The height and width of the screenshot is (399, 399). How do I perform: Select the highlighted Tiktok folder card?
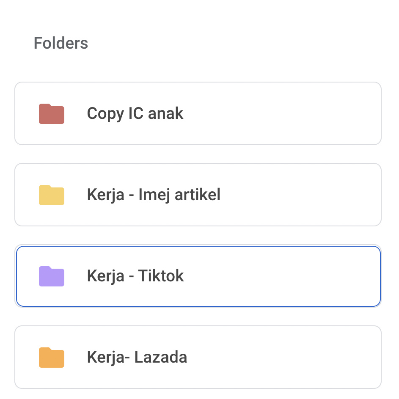pos(198,276)
